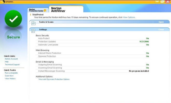Toggle Spyware Protection On status
This screenshot has width=171, height=103.
(x=147, y=56)
